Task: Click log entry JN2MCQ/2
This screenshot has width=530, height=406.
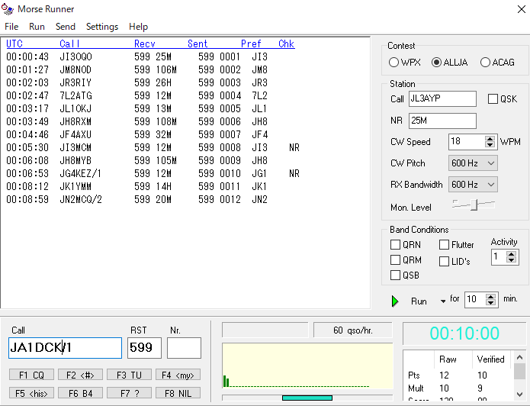Action: click(x=137, y=199)
